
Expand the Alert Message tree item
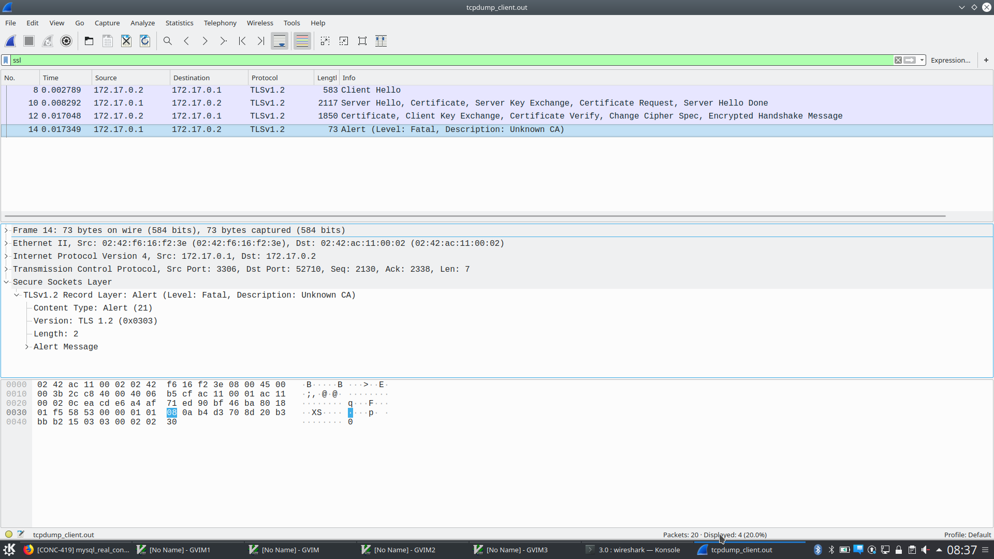(27, 347)
